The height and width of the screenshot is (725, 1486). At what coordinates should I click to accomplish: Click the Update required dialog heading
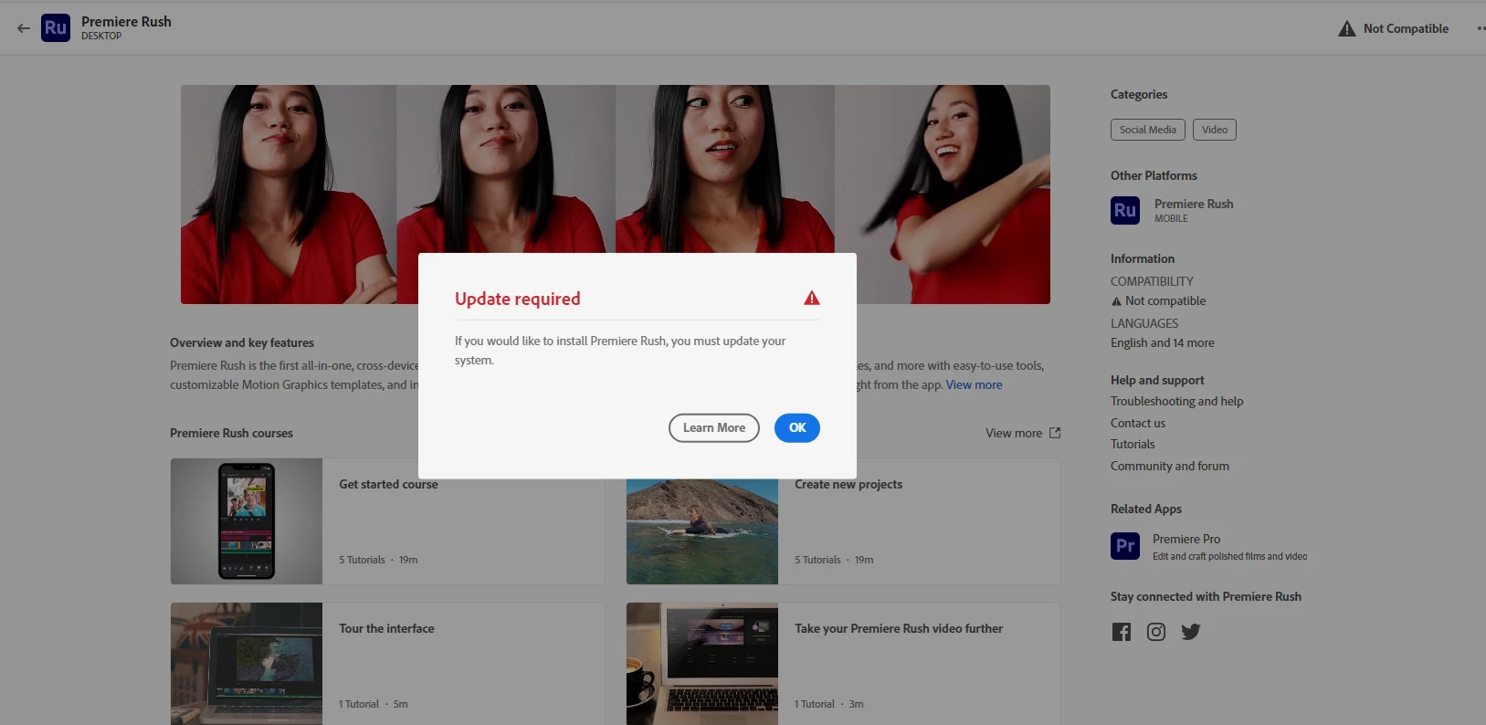point(518,299)
